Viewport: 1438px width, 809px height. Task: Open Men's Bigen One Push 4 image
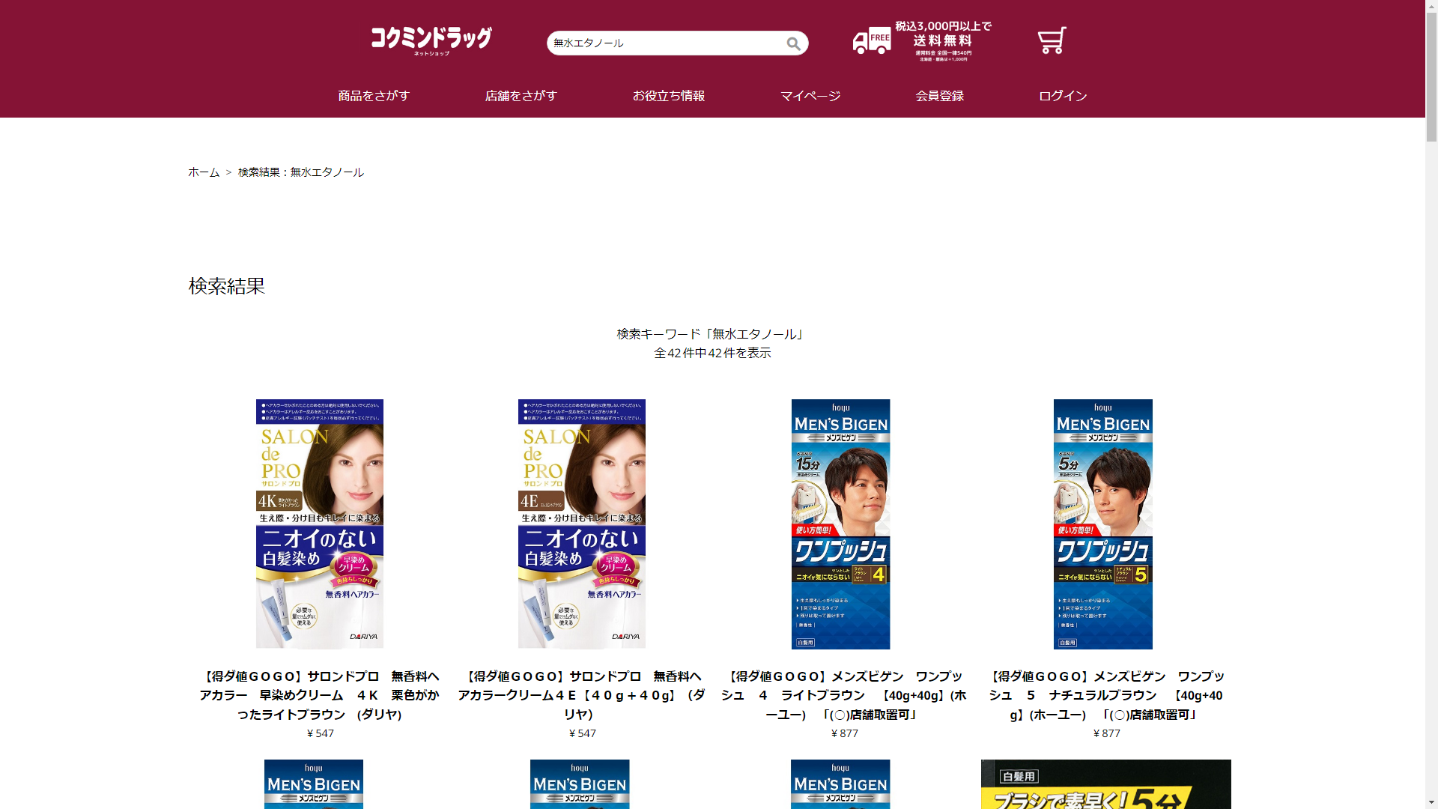coord(840,524)
